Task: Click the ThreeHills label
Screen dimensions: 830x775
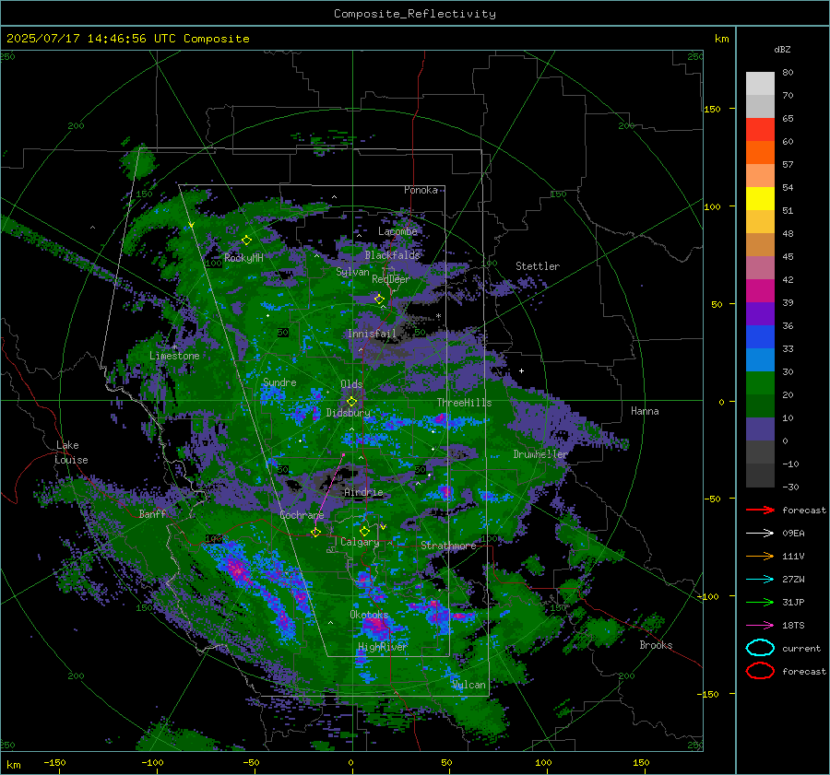Action: 464,403
